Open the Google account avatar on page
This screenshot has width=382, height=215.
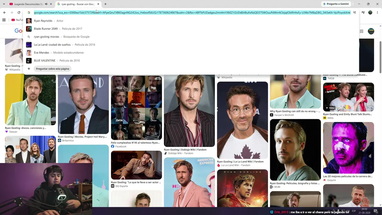pos(371,31)
